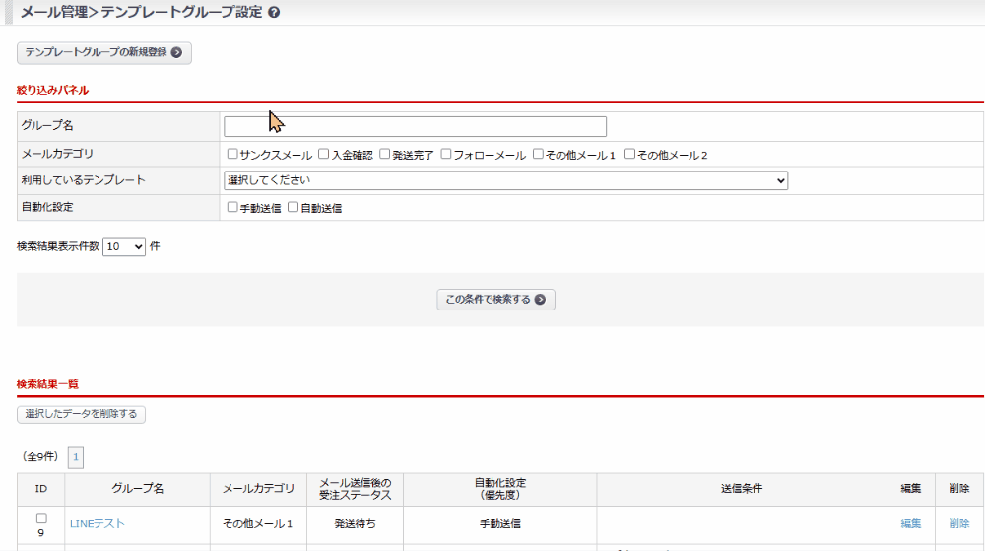
Task: Click the 発送待ち status cell
Action: 355,524
